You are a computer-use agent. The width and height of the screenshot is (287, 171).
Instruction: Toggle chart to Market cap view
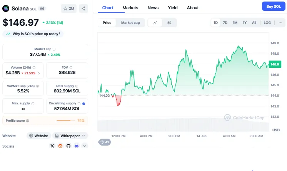pos(130,23)
